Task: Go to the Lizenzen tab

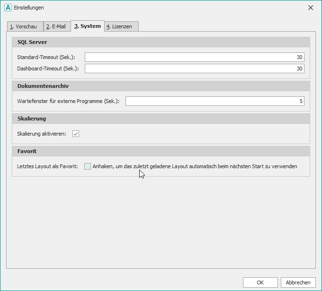Action: [122, 26]
